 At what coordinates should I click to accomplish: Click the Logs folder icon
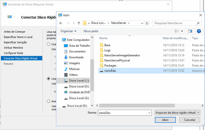pyautogui.click(x=102, y=50)
